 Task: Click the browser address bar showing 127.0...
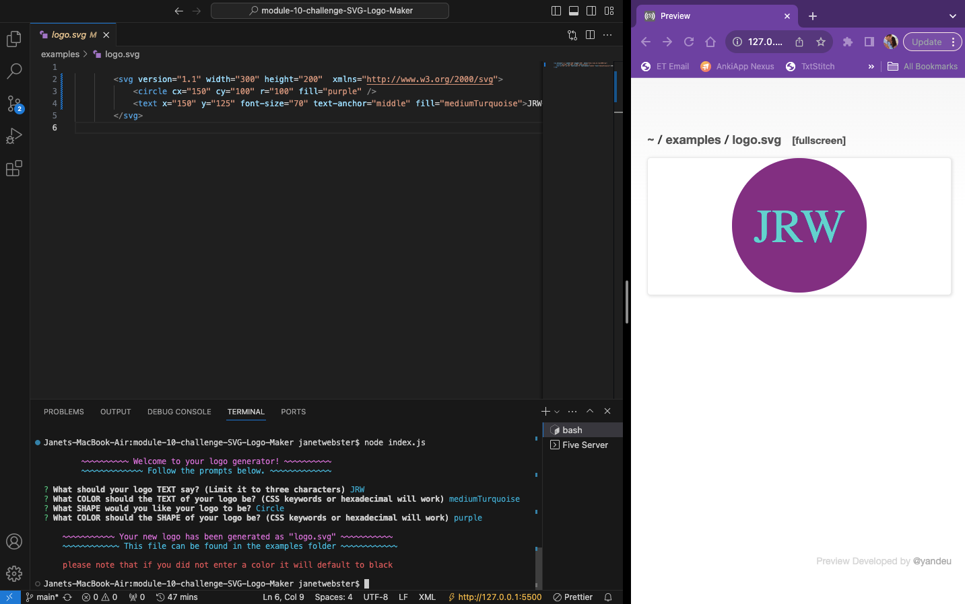765,42
